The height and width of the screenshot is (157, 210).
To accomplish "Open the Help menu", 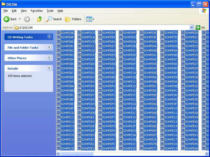I will click(x=60, y=11).
